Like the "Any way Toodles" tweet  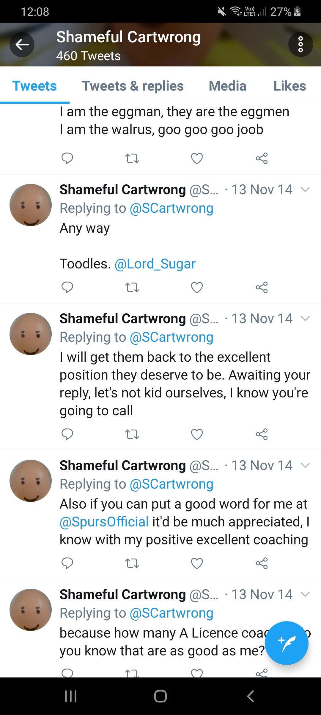[197, 287]
